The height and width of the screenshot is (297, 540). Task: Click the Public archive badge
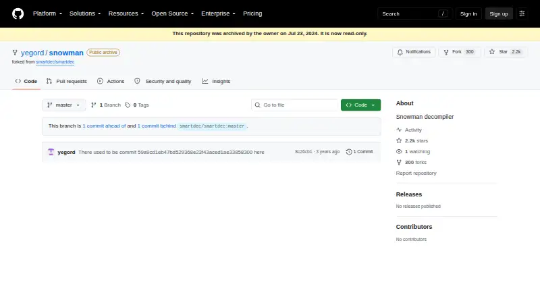point(103,53)
